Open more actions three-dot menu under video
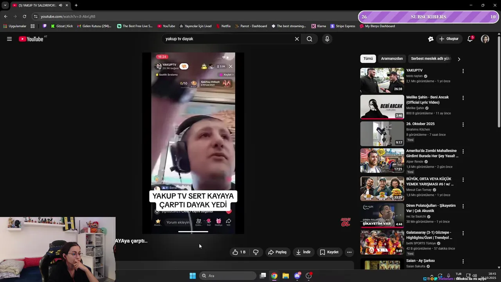Screen dimensions: 501x282 [350, 252]
